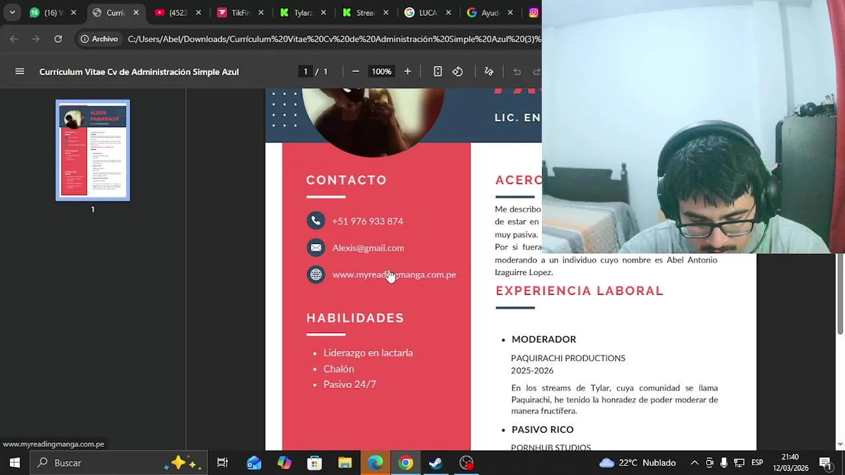This screenshot has width=845, height=475.
Task: Open Microsoft Edge from the taskbar
Action: click(375, 462)
